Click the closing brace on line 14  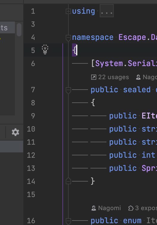tap(93, 181)
